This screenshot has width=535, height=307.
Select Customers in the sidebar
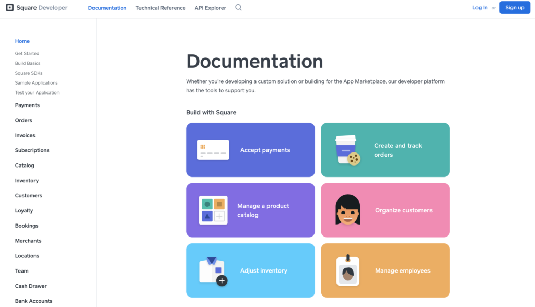pyautogui.click(x=29, y=195)
